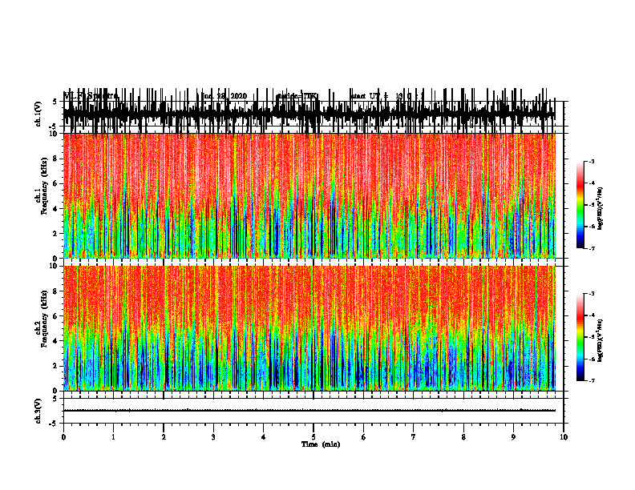Click the '-6' label on ch.2 colorbar
Image resolution: width=635 pixels, height=490 pixels.
[591, 359]
